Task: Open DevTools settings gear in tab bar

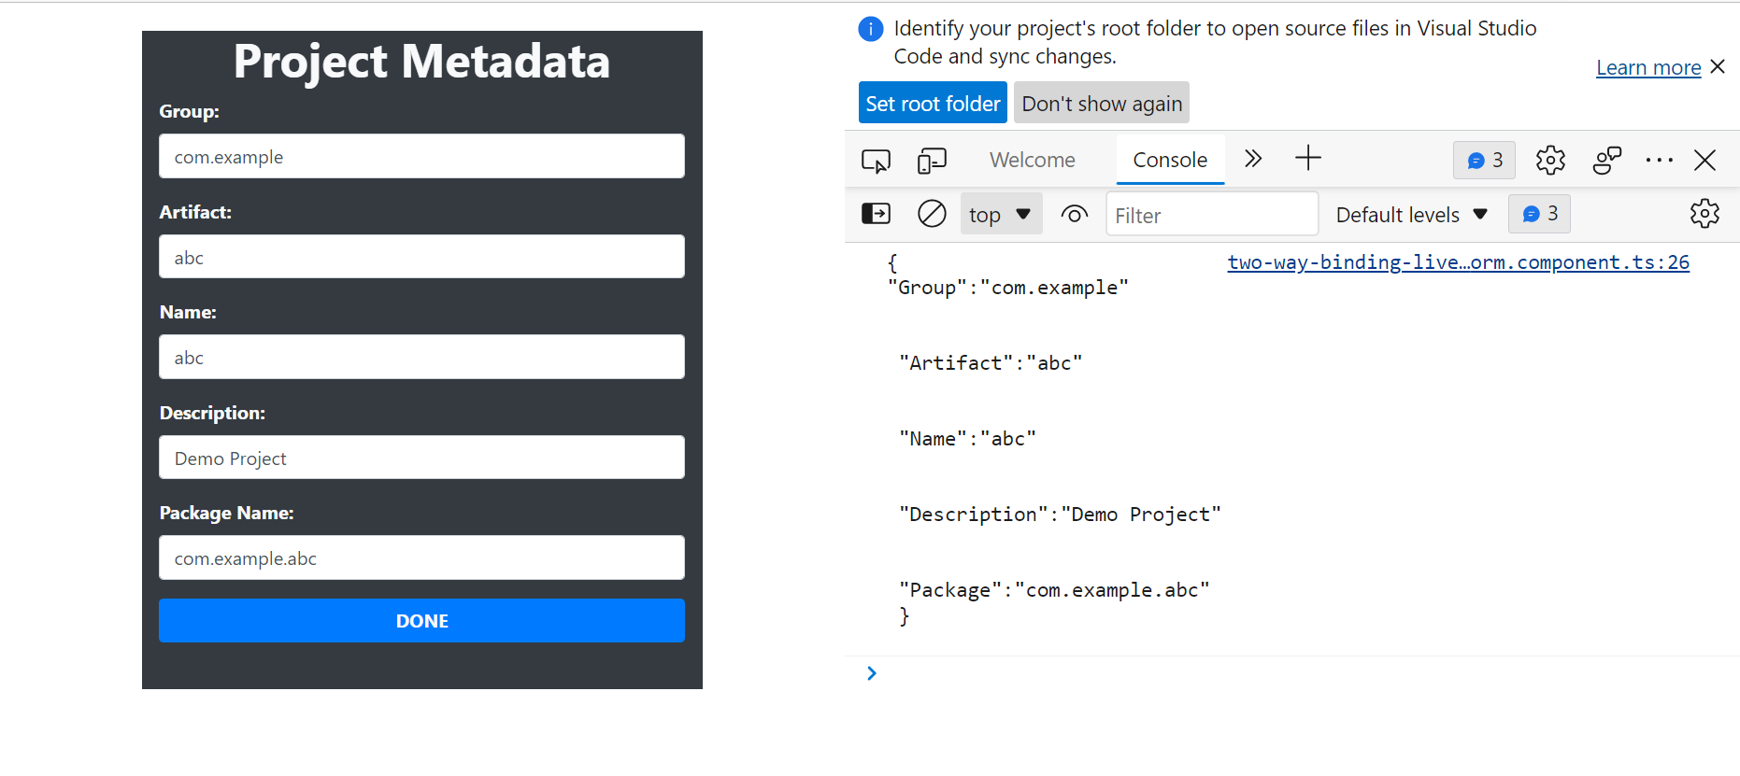Action: click(x=1550, y=160)
